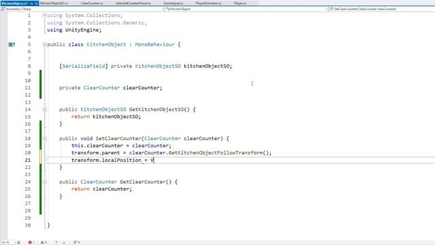Click line number 21 in the gutter

pyautogui.click(x=28, y=160)
